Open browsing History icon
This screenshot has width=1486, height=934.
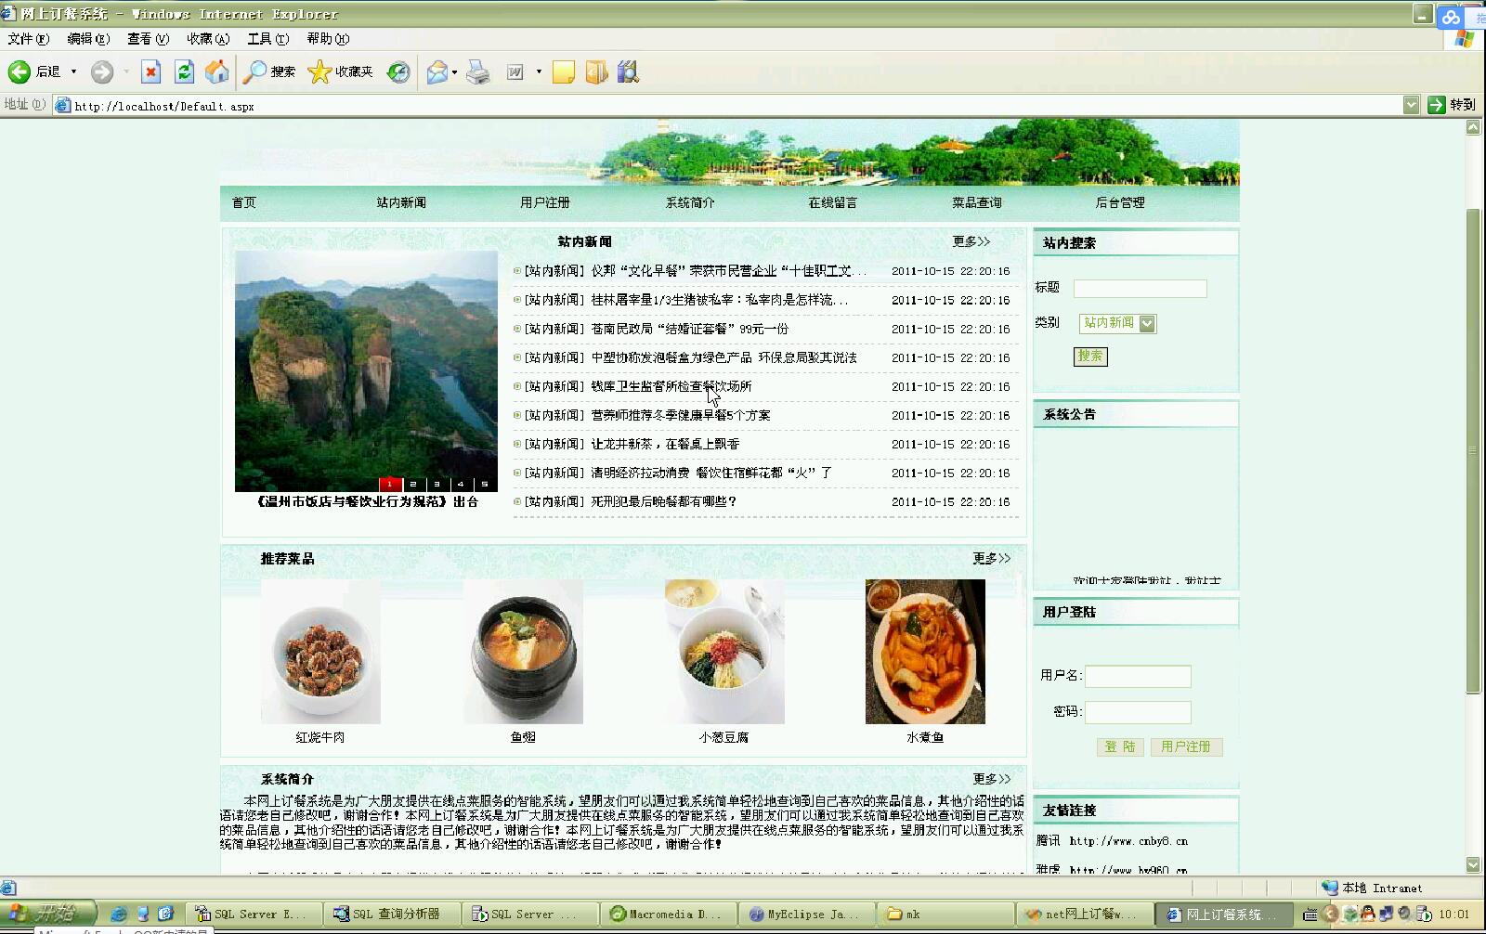pos(398,71)
